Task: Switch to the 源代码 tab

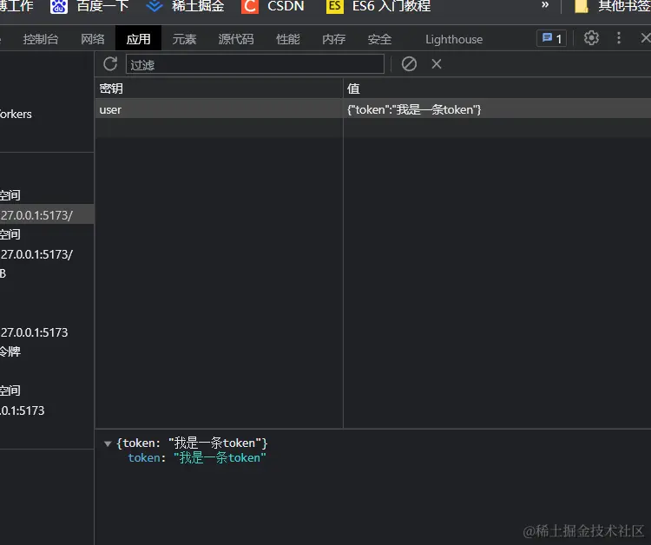Action: point(236,39)
